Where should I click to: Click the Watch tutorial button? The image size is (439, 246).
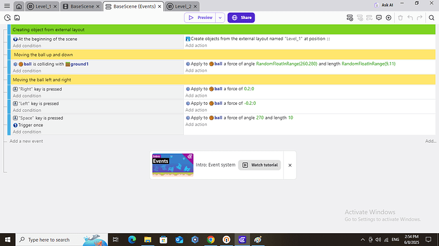[x=260, y=165]
